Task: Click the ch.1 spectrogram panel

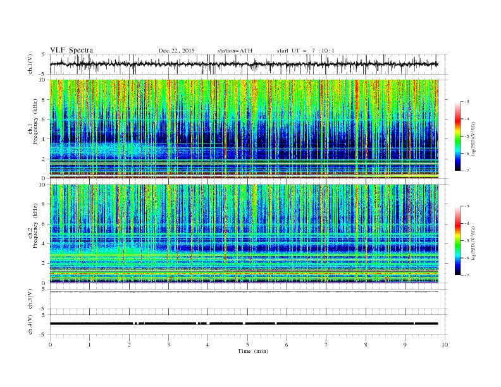Action: click(x=244, y=128)
